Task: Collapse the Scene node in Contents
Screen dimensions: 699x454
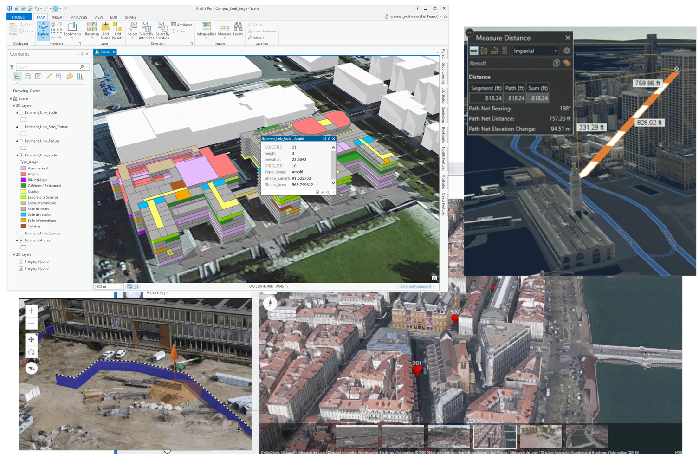Action: 11,99
